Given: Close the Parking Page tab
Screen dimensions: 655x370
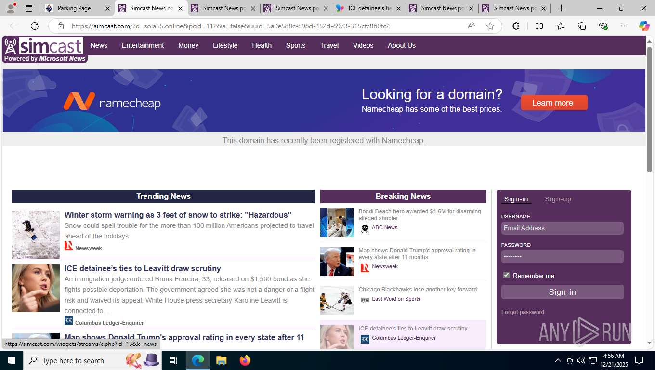Looking at the screenshot, I should pos(107,8).
